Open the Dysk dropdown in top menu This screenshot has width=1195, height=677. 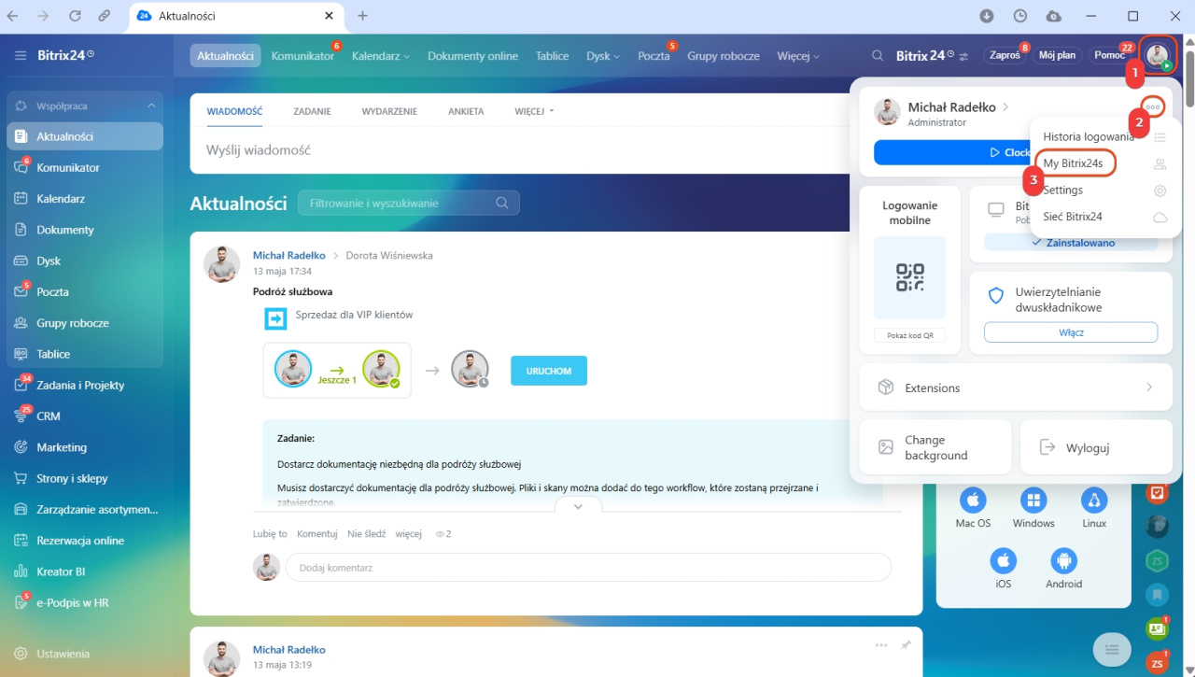603,56
